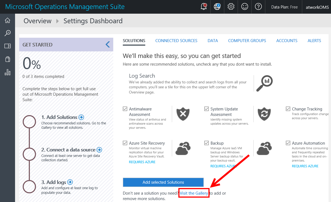The width and height of the screenshot is (331, 202).
Task: Open the notifications bell icon
Action: (204, 7)
